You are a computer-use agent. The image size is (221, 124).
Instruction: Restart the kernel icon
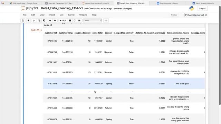coord(75,21)
